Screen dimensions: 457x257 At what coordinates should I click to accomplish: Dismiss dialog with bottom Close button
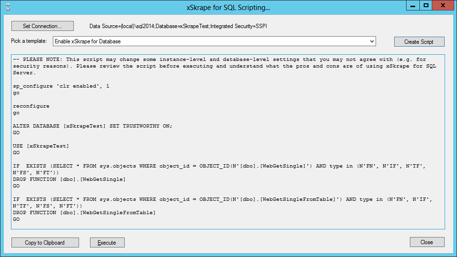pos(427,242)
